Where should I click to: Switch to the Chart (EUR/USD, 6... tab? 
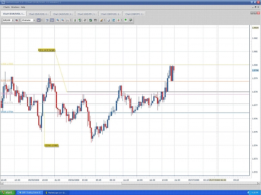click(38, 14)
